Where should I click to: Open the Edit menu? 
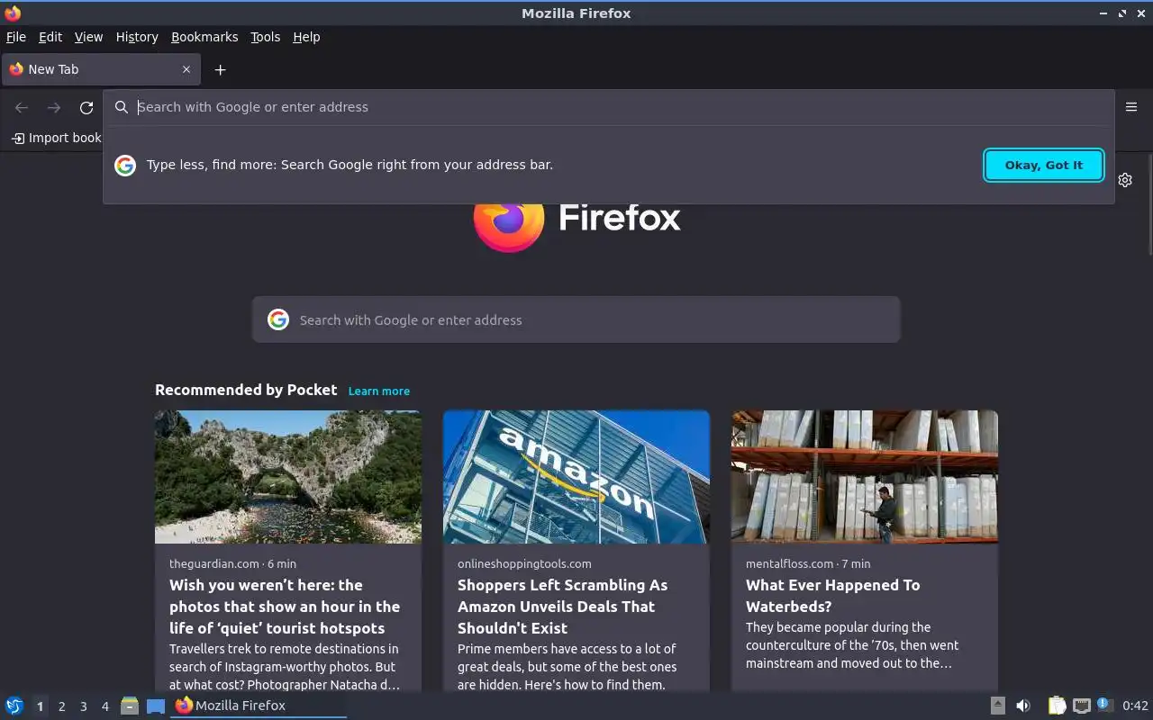point(50,37)
